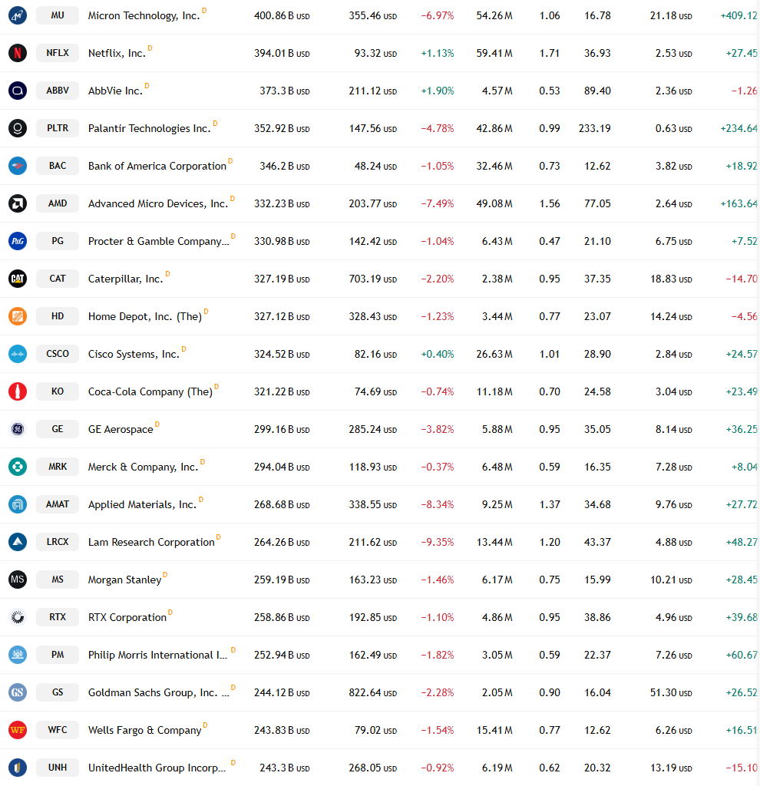Open RTX Corporation company link

127,618
